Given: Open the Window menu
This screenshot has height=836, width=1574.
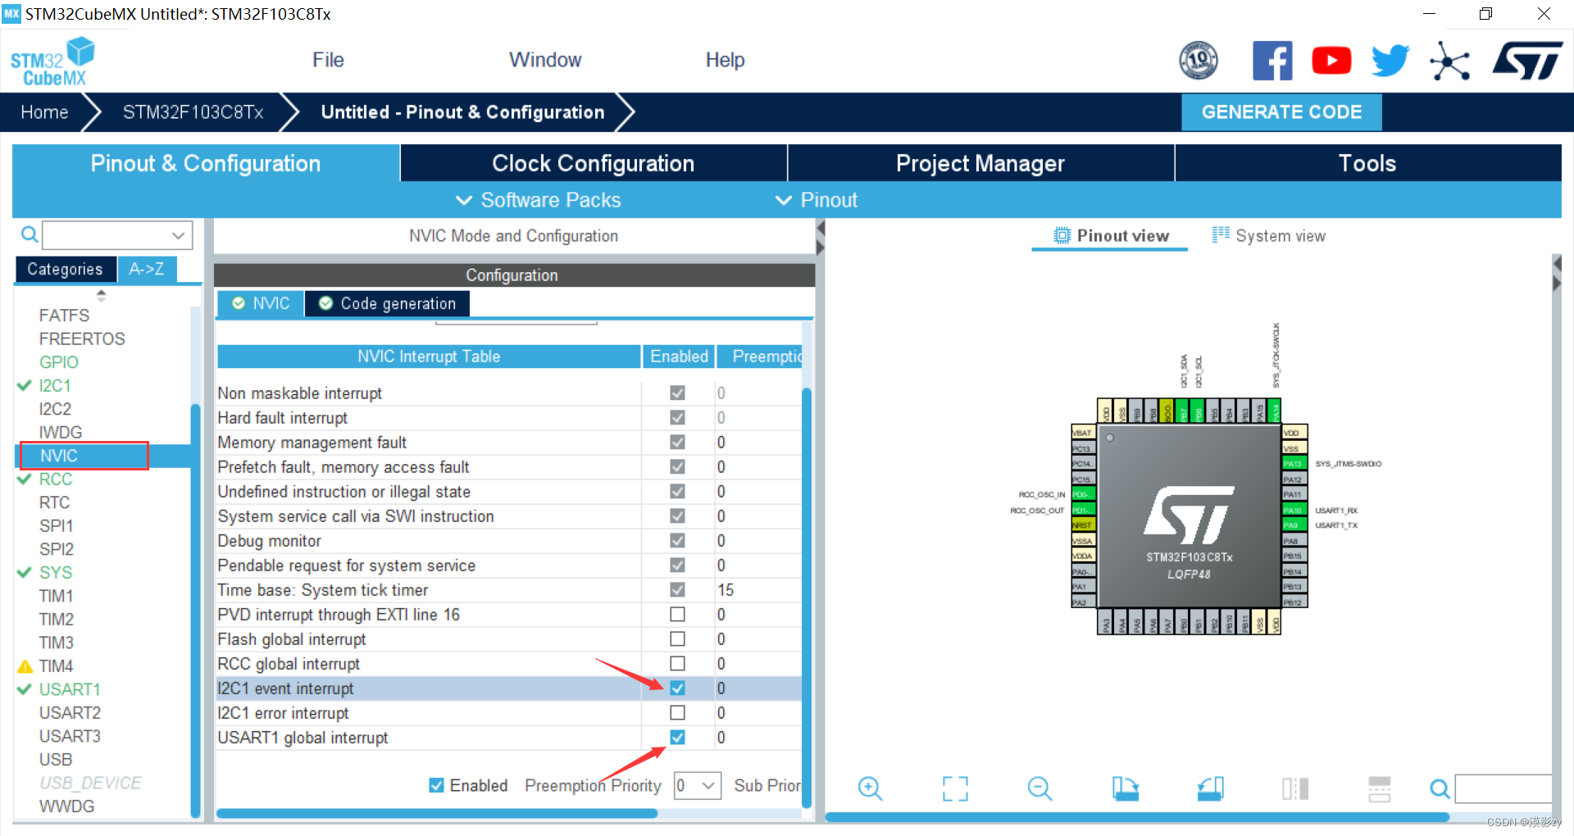Looking at the screenshot, I should (x=545, y=60).
